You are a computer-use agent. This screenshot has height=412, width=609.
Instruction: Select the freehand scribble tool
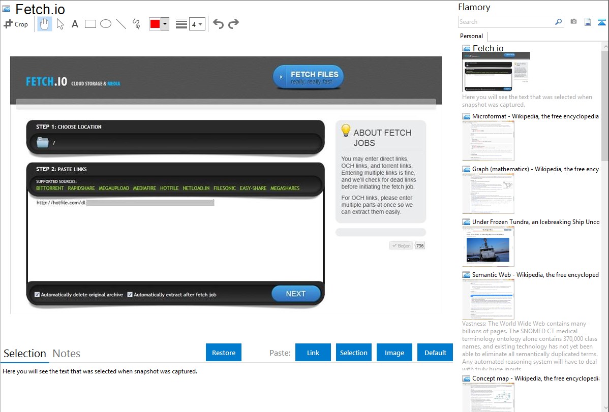click(136, 24)
